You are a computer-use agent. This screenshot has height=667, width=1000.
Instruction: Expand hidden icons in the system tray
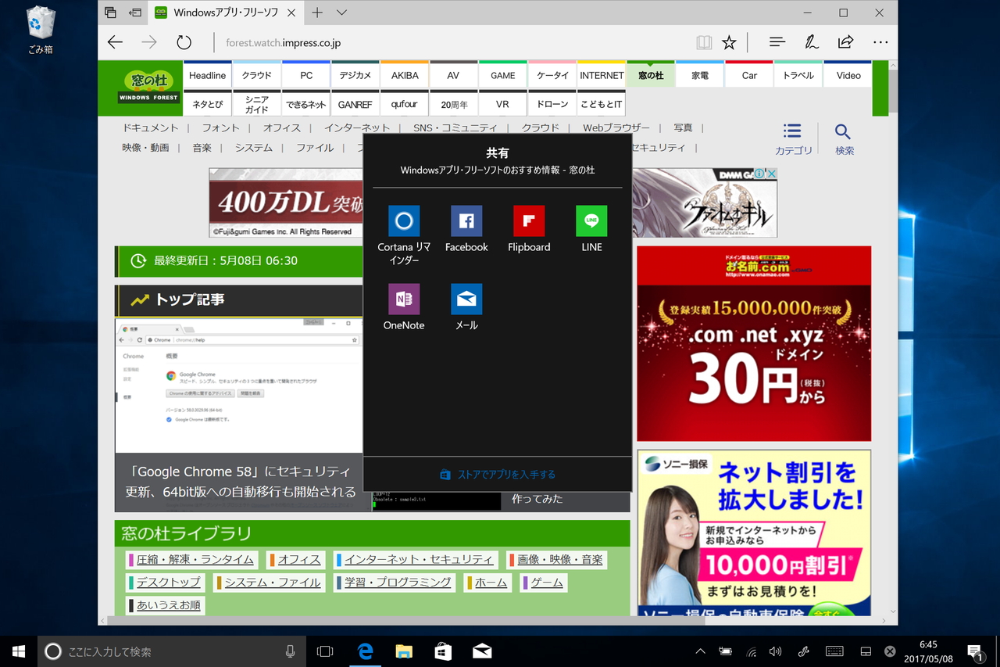(x=700, y=651)
